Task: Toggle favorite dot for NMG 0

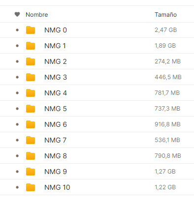Action: point(17,30)
